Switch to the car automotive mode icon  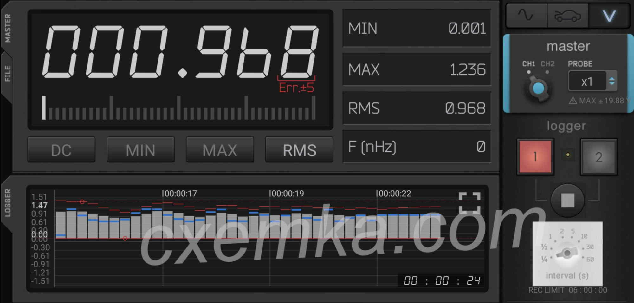[x=567, y=16]
